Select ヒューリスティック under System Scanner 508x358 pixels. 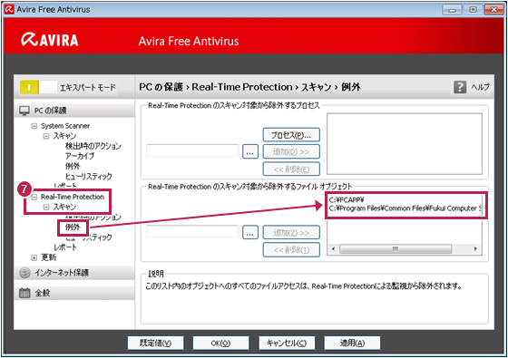pyautogui.click(x=89, y=177)
